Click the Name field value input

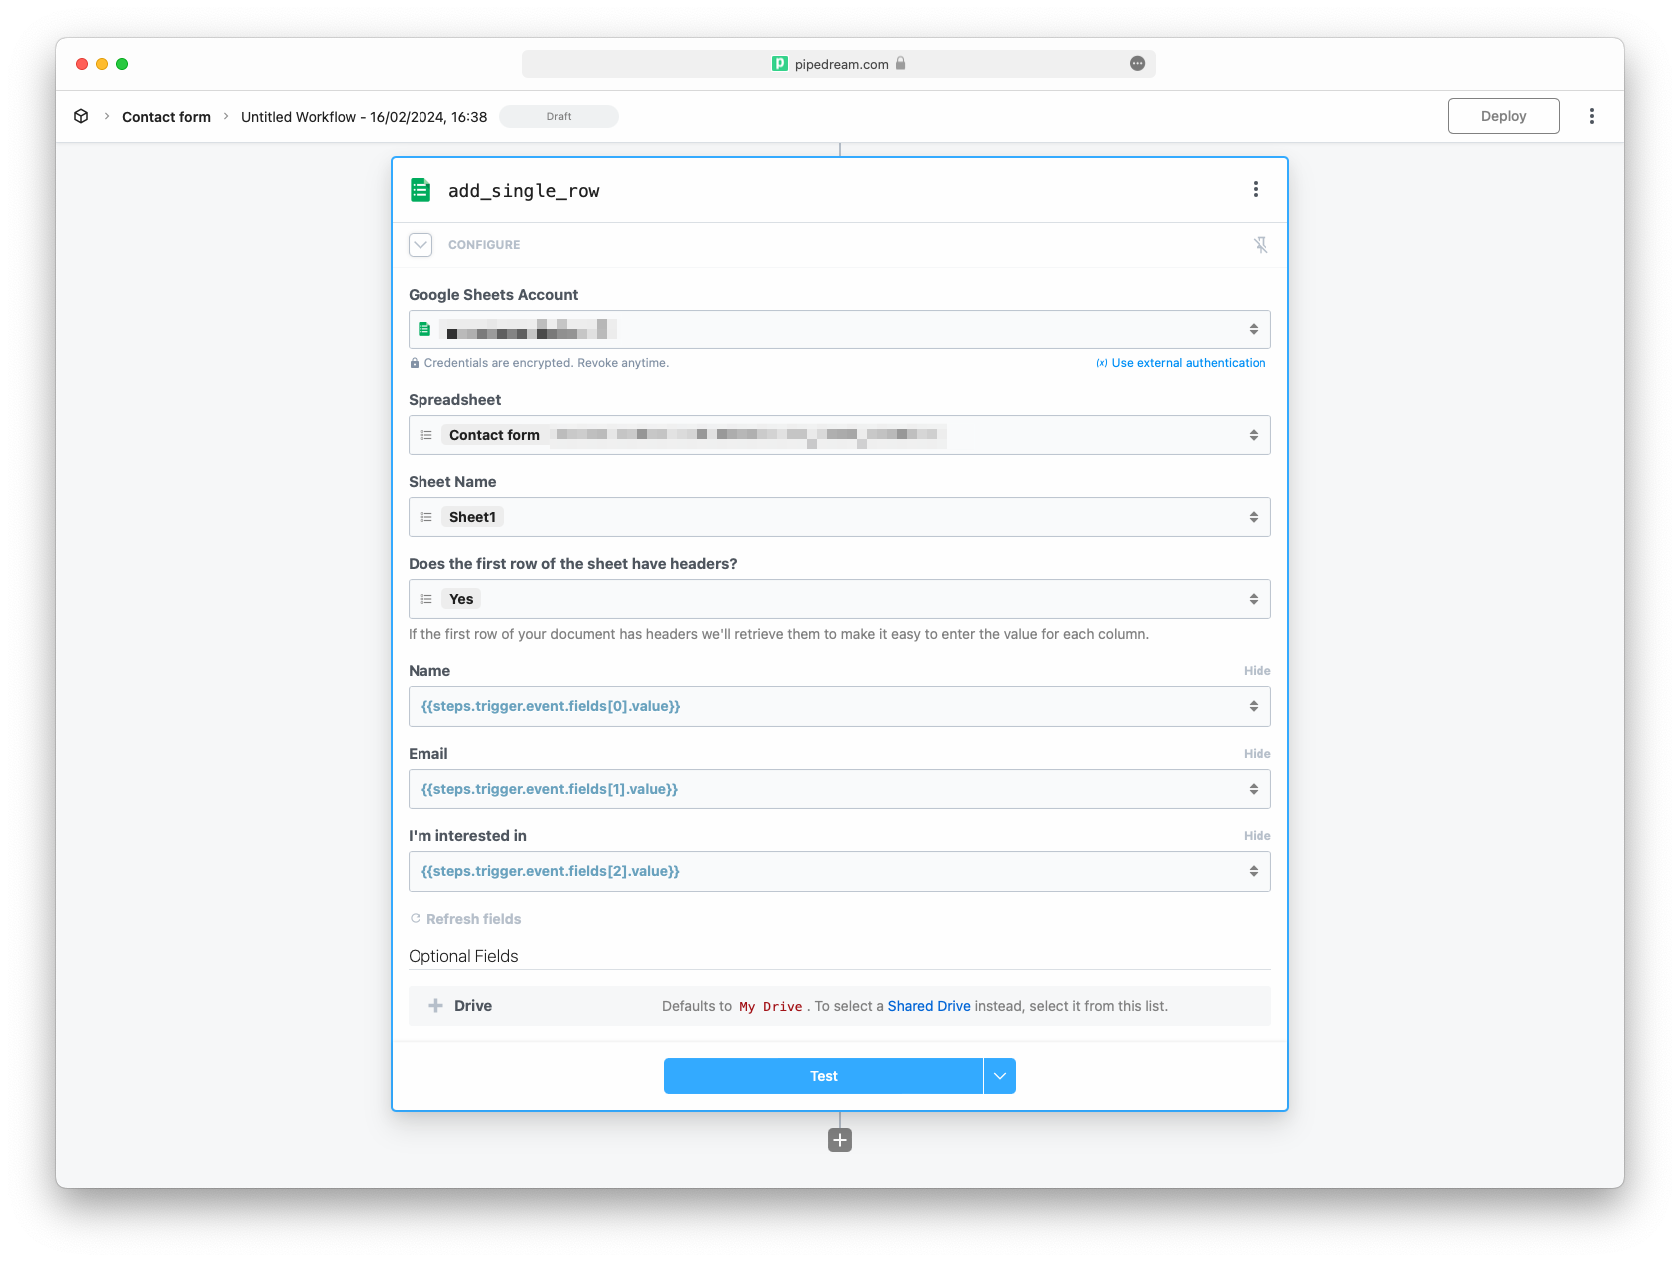click(x=840, y=706)
